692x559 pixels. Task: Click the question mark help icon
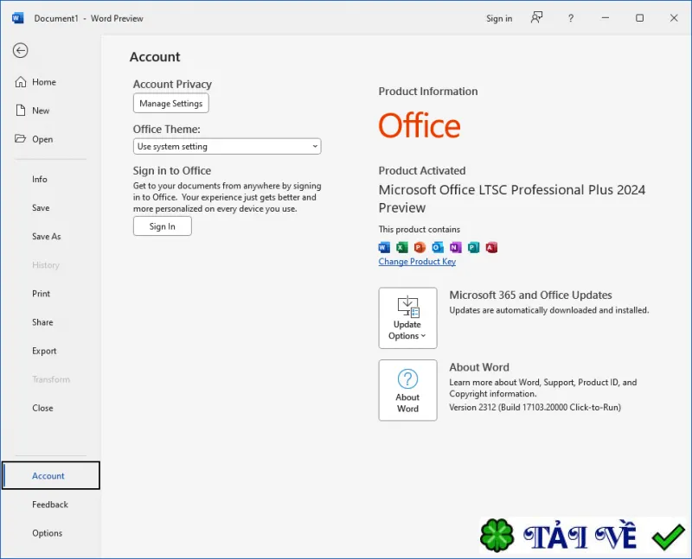click(x=571, y=18)
